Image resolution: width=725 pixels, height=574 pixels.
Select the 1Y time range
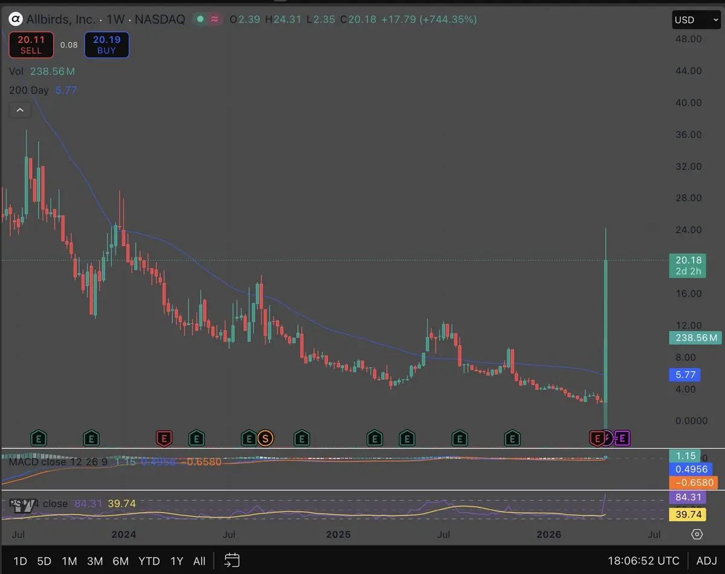coord(176,561)
